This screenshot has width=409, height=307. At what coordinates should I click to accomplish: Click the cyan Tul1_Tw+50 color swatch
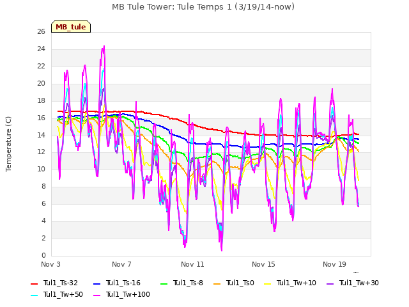click(x=34, y=295)
